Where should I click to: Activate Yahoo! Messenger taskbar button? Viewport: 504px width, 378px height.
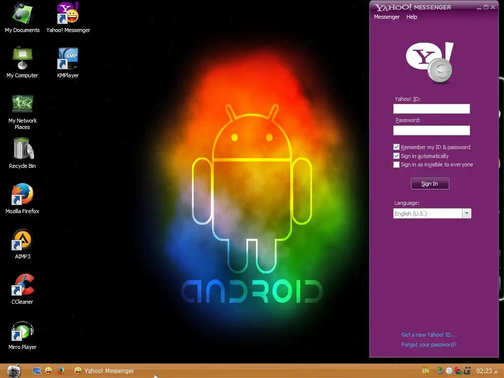(x=104, y=371)
